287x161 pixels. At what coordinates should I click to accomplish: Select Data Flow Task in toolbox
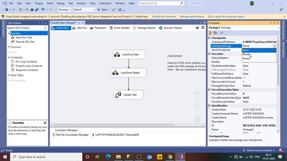[x=24, y=38]
